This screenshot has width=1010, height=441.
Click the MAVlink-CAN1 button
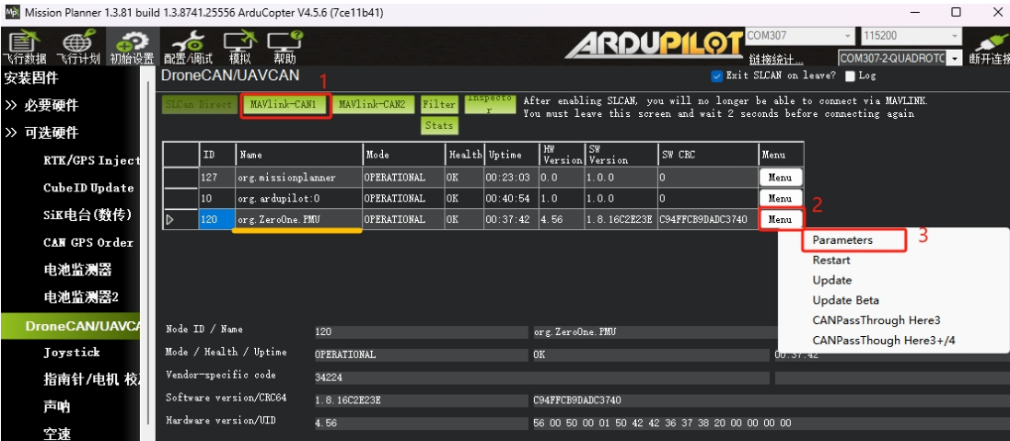click(x=284, y=104)
